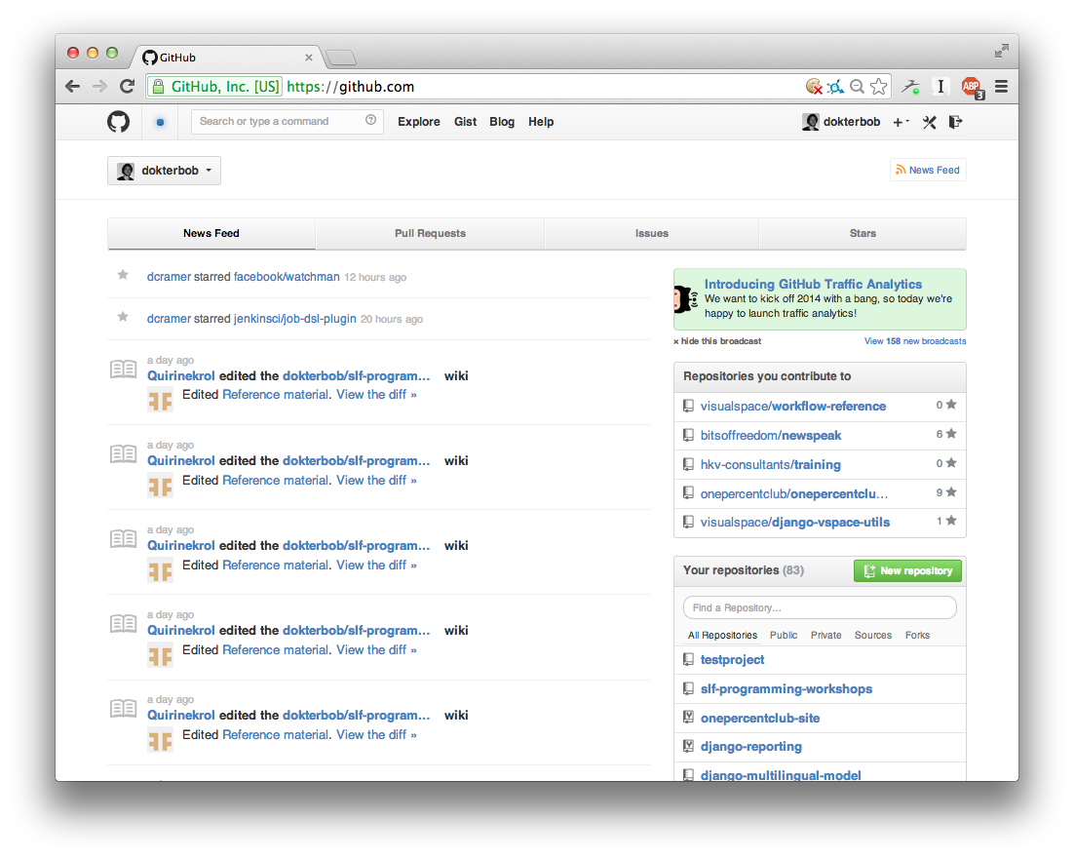Click the AdBlock Plus extension icon
Viewport: 1074px width, 858px height.
tap(971, 87)
